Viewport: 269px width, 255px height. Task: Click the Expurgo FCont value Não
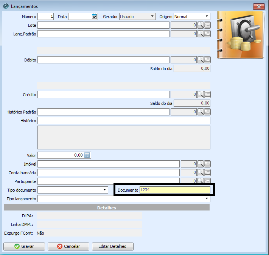40,233
